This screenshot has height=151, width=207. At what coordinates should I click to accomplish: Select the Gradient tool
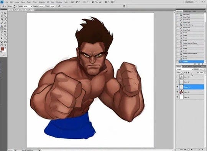pyautogui.click(x=5, y=29)
